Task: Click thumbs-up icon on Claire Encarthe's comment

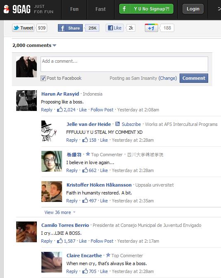Action: (85, 271)
